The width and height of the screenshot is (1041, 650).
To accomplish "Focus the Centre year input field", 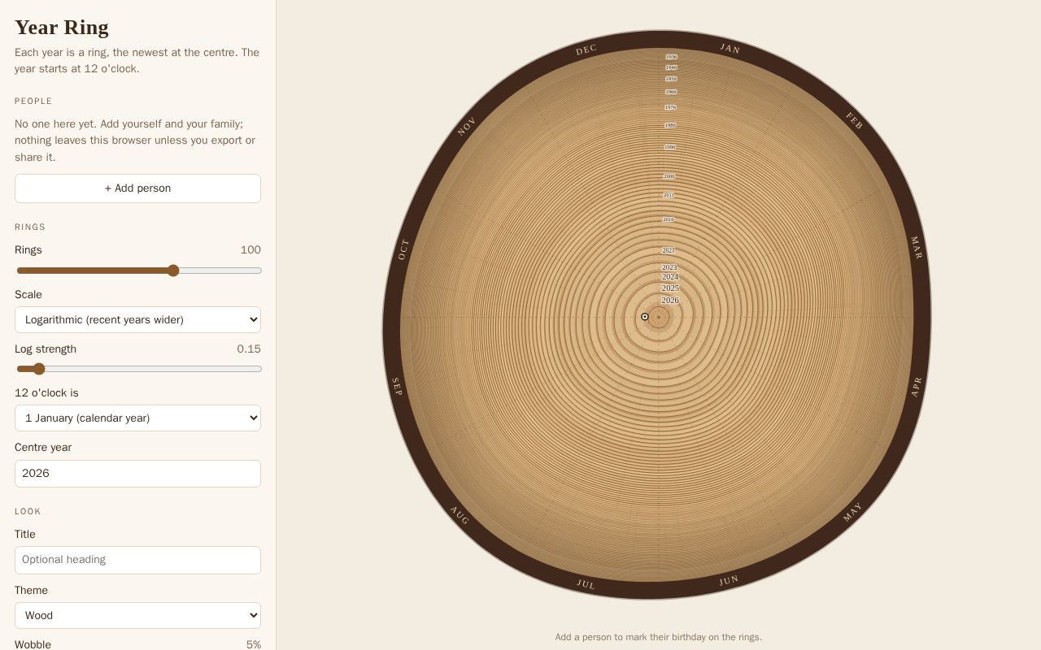I will pos(137,474).
